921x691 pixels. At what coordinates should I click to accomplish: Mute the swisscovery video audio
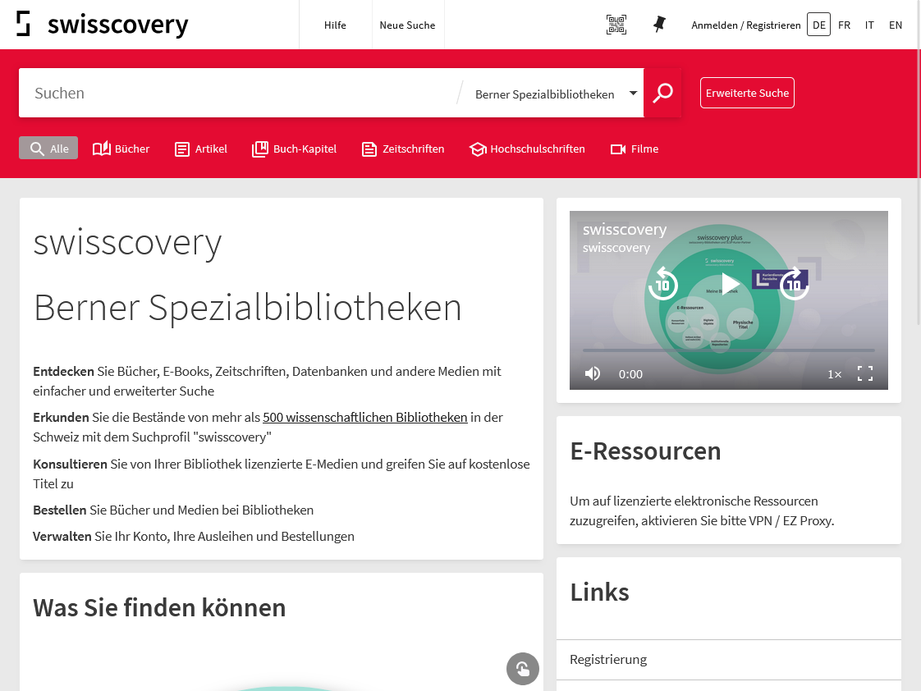click(x=593, y=373)
